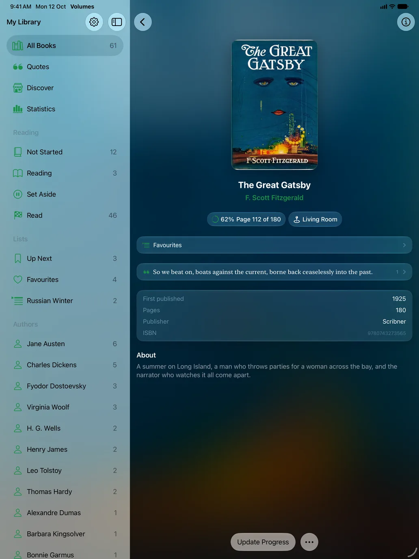Open the settings gear icon
Screen dimensions: 419x559
pos(94,22)
